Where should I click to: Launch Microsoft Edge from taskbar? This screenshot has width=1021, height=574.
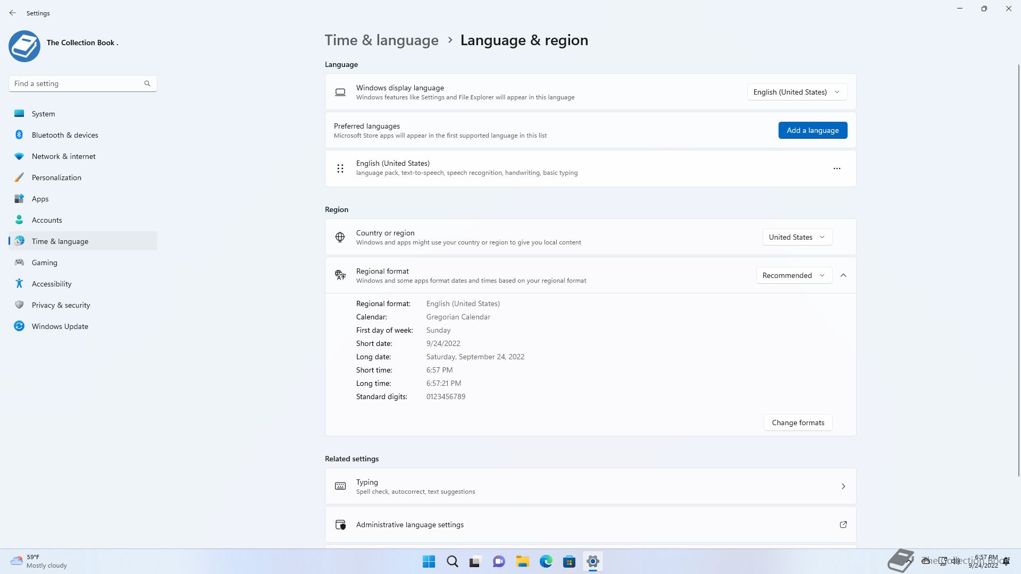546,561
